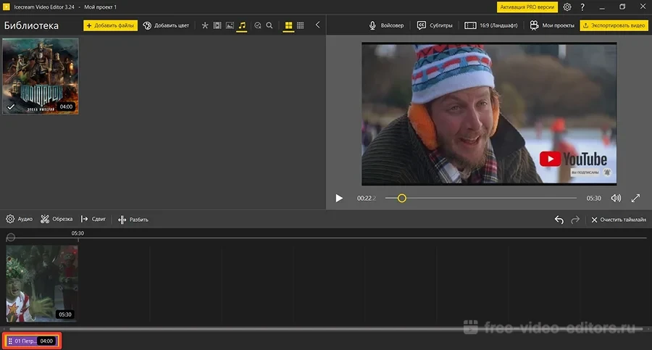Open the Субтитры subtitles tool

(435, 25)
